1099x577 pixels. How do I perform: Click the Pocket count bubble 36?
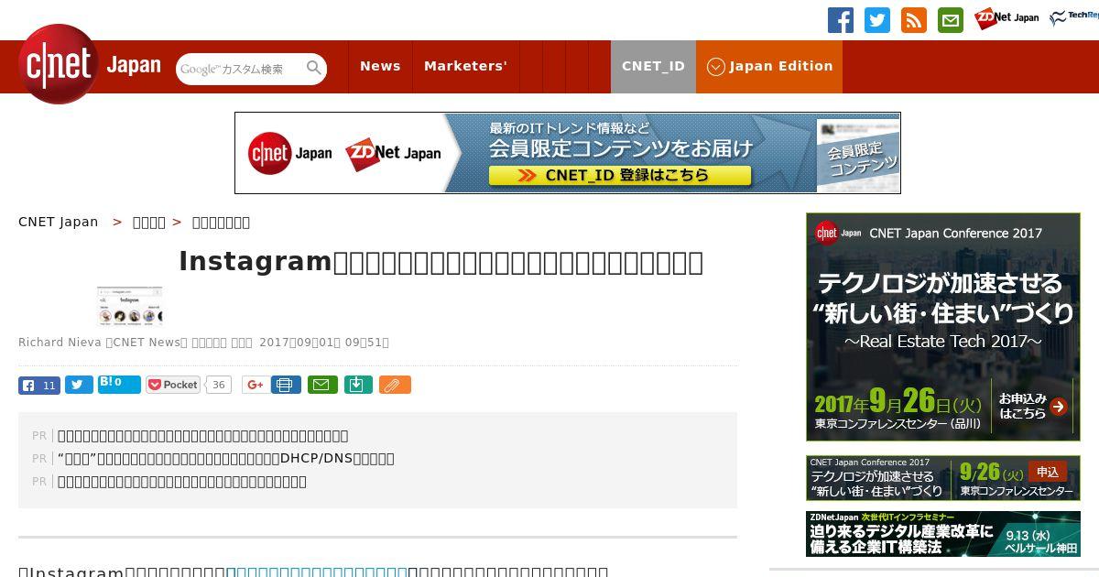coord(218,385)
